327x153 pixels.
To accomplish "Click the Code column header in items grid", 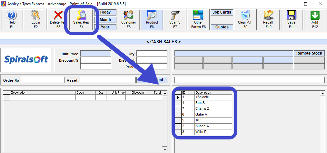I will pyautogui.click(x=86, y=92).
